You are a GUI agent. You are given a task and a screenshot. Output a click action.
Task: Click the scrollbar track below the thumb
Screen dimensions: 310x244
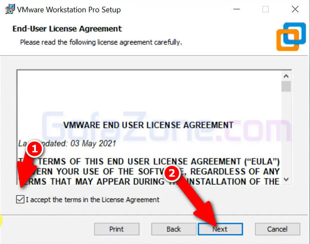tap(286, 134)
